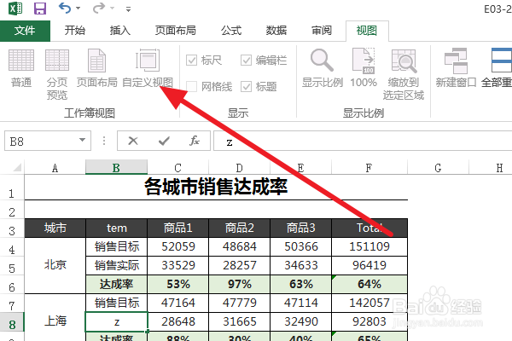Select column C header
Screen dimensions: 512x341
[x=177, y=168]
